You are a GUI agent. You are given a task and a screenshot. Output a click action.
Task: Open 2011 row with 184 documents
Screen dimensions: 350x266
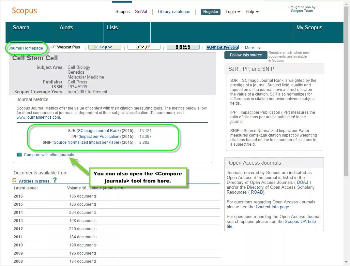tap(116, 237)
